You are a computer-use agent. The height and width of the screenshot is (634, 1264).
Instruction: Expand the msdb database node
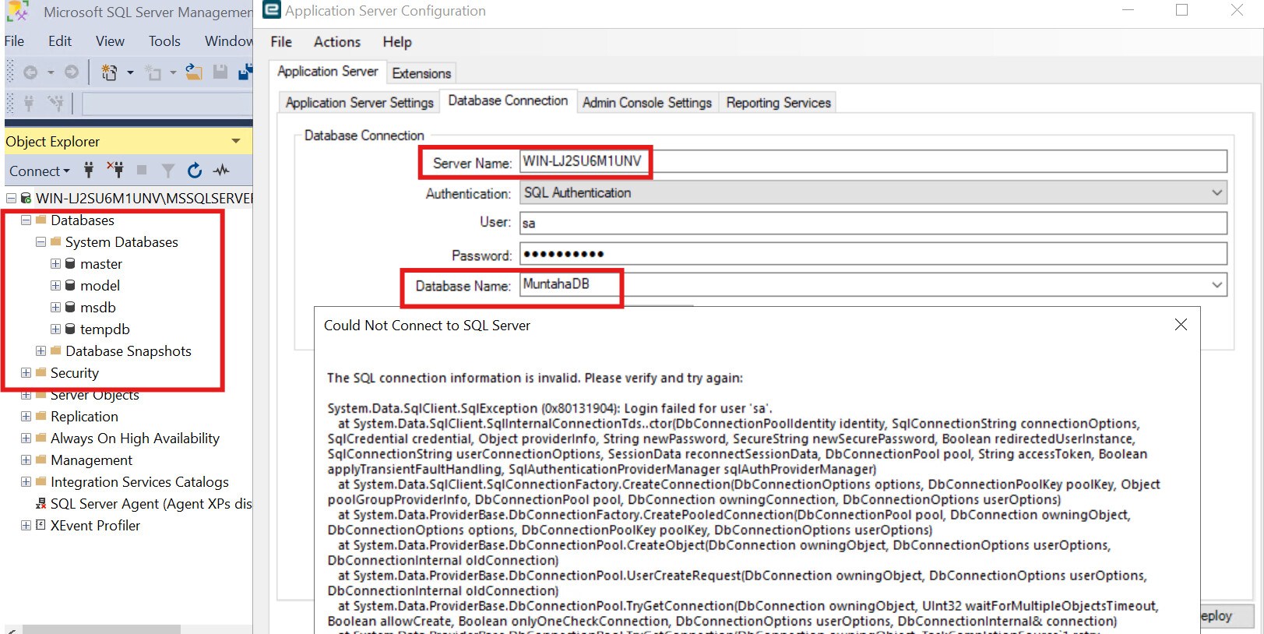(55, 308)
